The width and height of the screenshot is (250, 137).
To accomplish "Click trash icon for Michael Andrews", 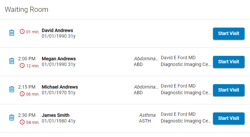I will click(12, 89).
